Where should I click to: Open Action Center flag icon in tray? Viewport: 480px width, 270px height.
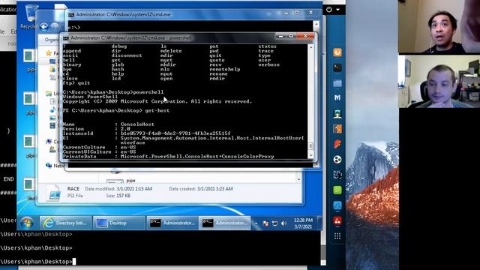pyautogui.click(x=265, y=223)
